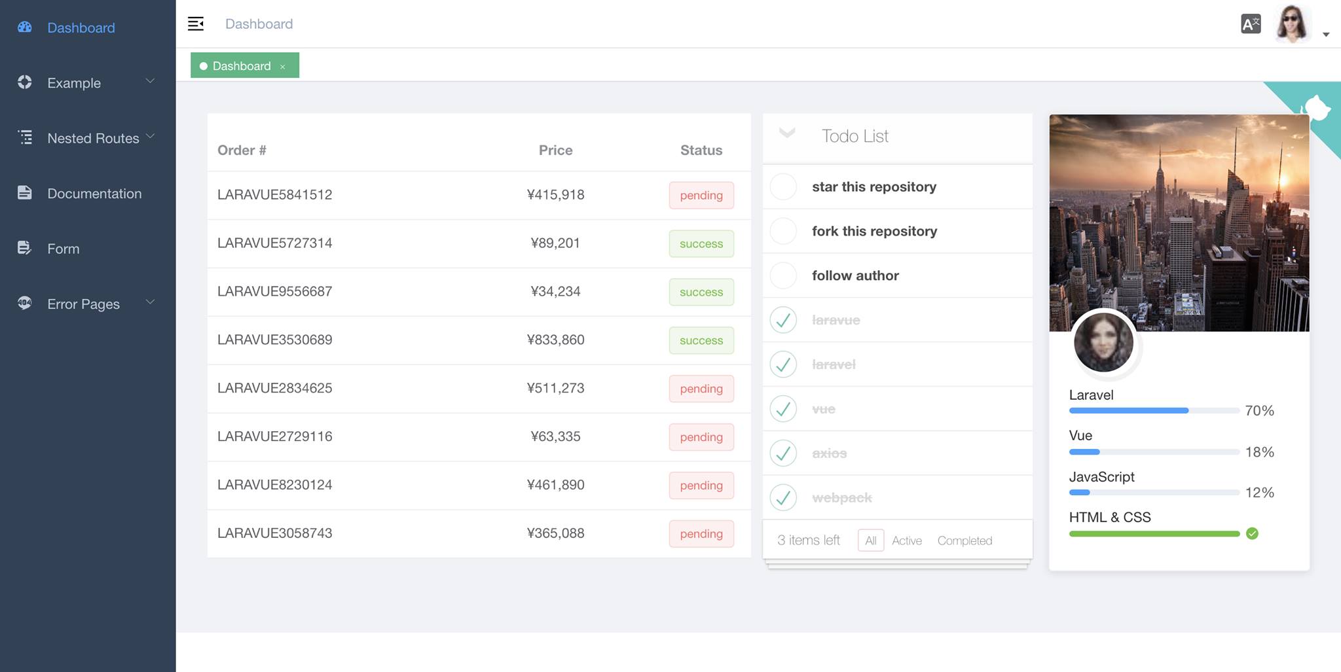The height and width of the screenshot is (672, 1341).
Task: Filter todos by All
Action: point(871,540)
